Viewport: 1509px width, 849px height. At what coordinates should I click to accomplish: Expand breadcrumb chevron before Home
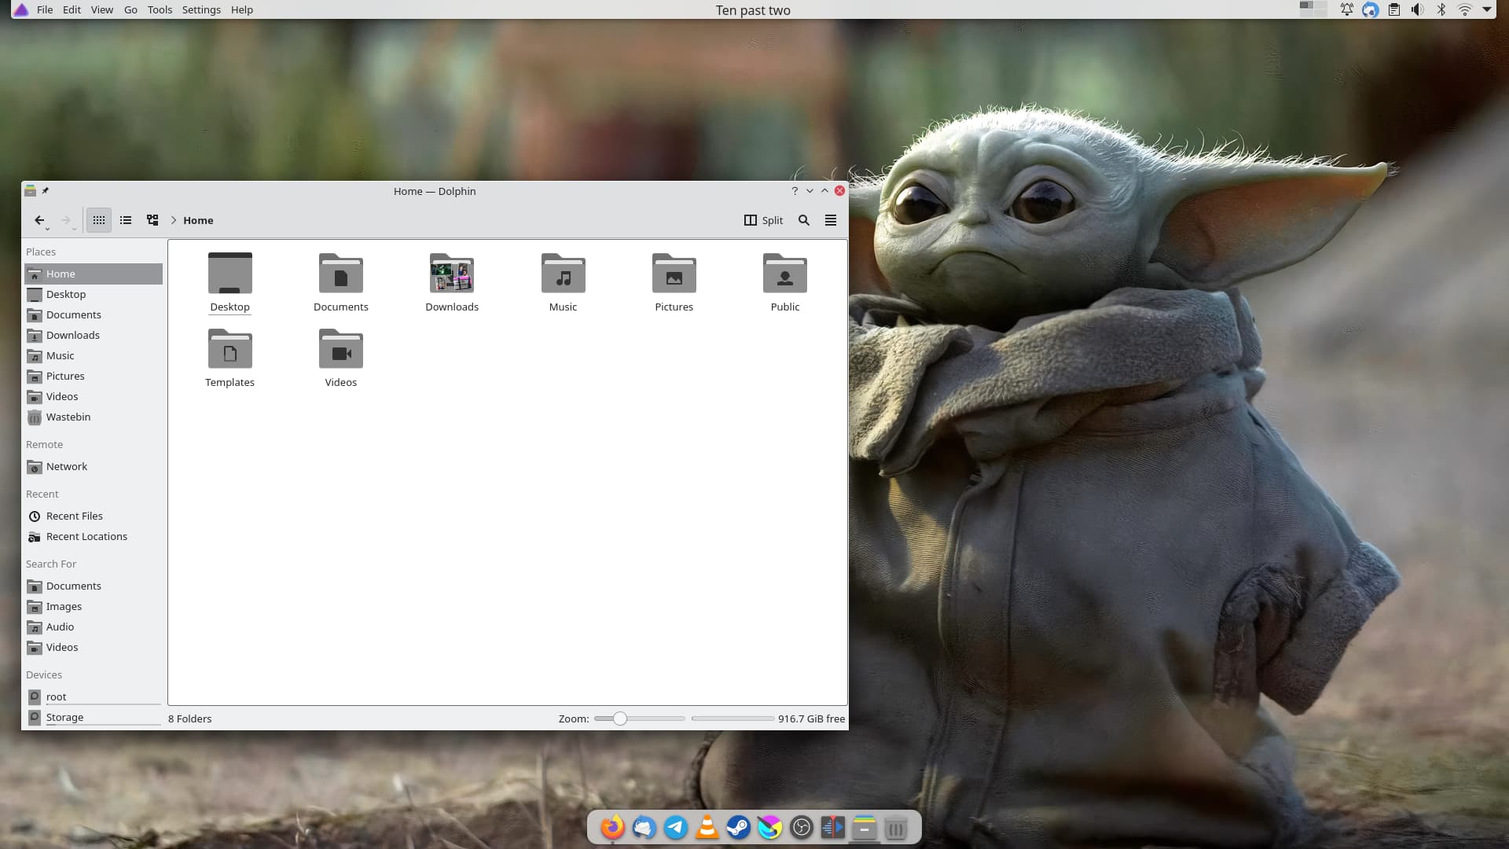coord(174,220)
